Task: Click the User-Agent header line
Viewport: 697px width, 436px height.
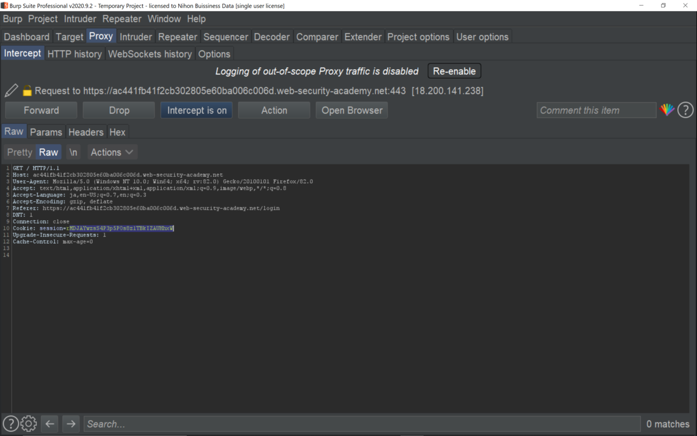Action: (x=163, y=181)
